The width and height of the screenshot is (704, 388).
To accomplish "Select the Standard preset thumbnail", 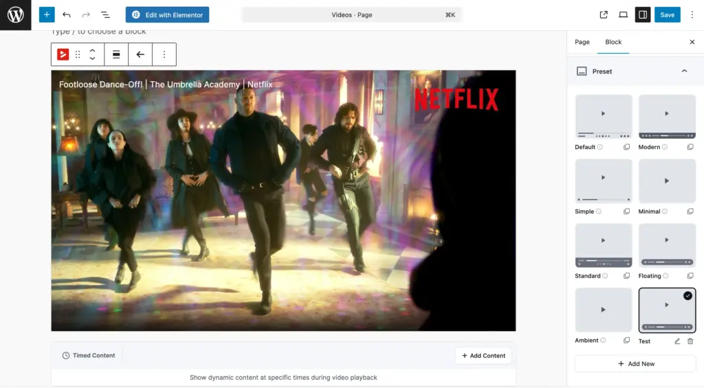I will pyautogui.click(x=604, y=245).
